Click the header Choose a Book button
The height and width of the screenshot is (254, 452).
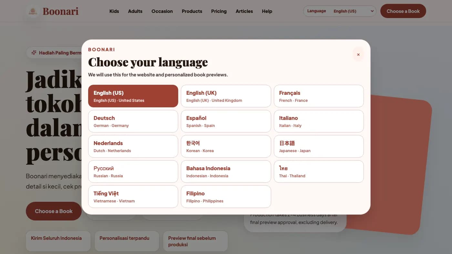point(403,11)
